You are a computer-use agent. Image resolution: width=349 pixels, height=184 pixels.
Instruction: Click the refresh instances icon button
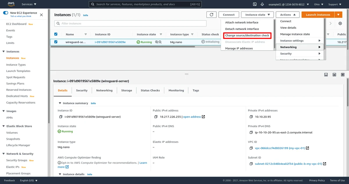(211, 15)
